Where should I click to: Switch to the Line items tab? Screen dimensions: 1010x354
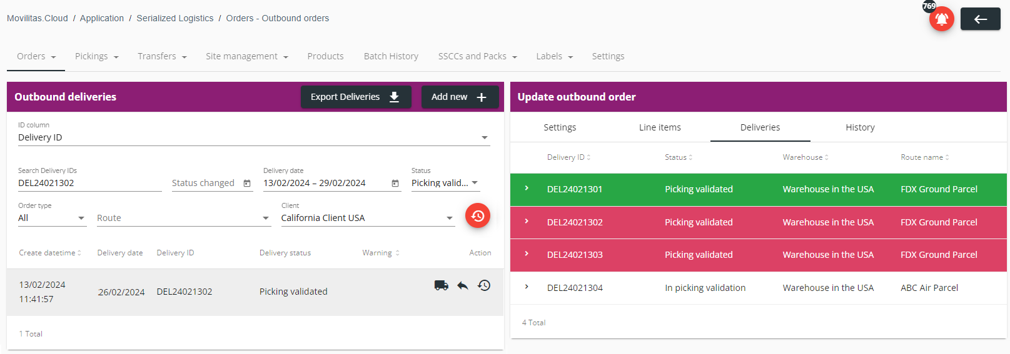660,127
